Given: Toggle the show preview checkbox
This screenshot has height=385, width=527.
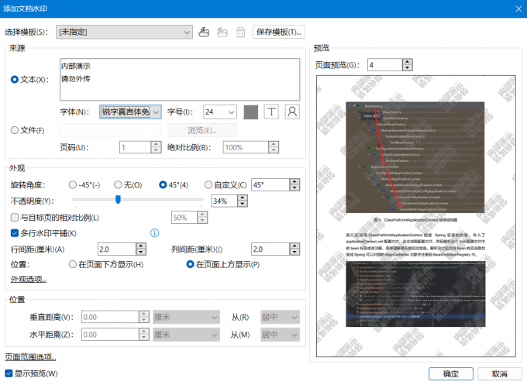Looking at the screenshot, I should point(9,373).
